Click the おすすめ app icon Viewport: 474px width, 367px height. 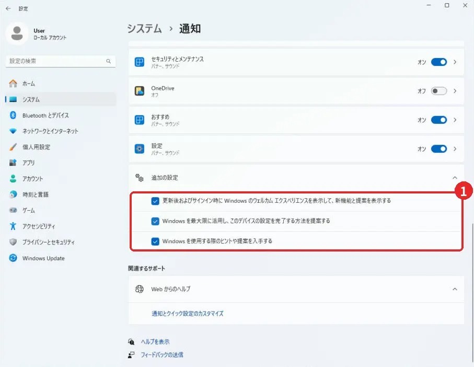coord(140,120)
